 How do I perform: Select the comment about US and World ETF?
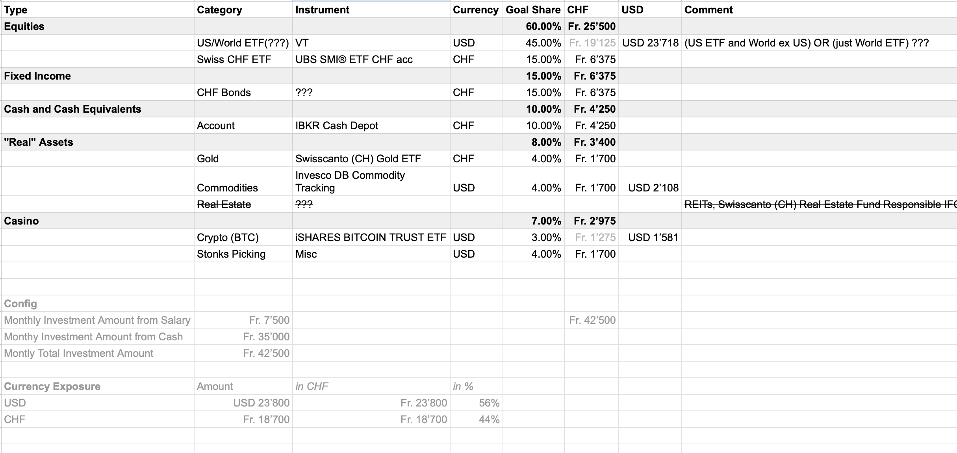pyautogui.click(x=806, y=43)
